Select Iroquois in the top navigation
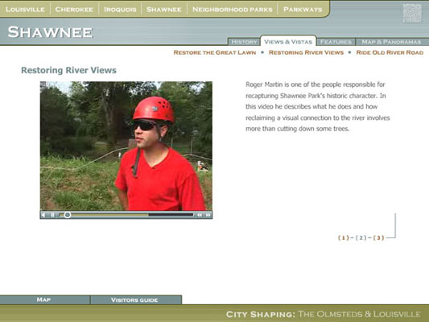This screenshot has height=322, width=429. click(x=120, y=10)
